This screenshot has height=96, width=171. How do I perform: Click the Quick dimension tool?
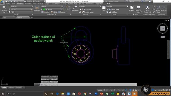pyautogui.click(x=54, y=12)
